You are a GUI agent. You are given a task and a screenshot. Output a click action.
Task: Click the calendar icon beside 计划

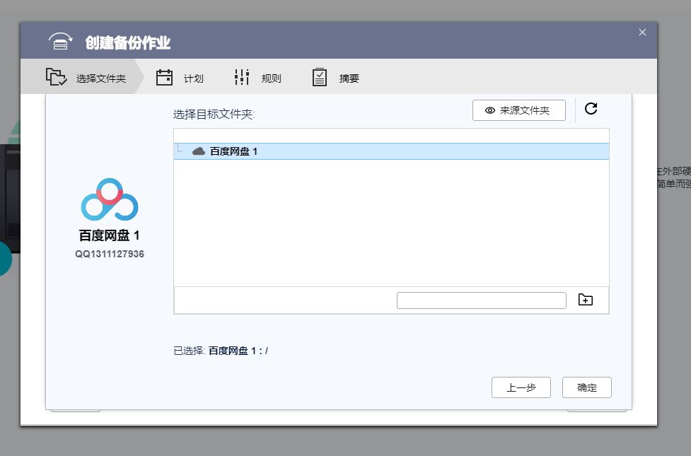pyautogui.click(x=164, y=77)
